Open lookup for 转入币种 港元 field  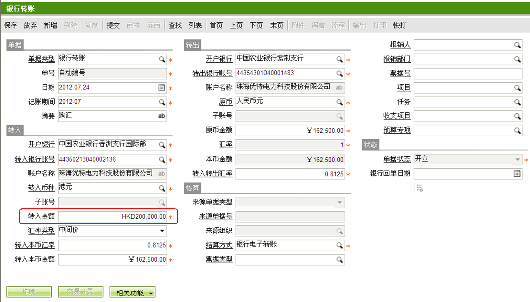[x=162, y=189]
